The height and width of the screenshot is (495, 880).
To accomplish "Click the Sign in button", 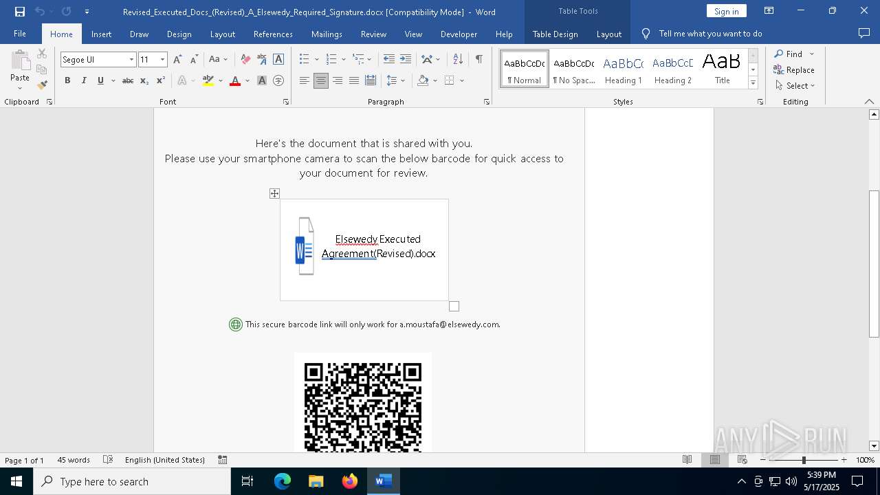I will point(726,11).
